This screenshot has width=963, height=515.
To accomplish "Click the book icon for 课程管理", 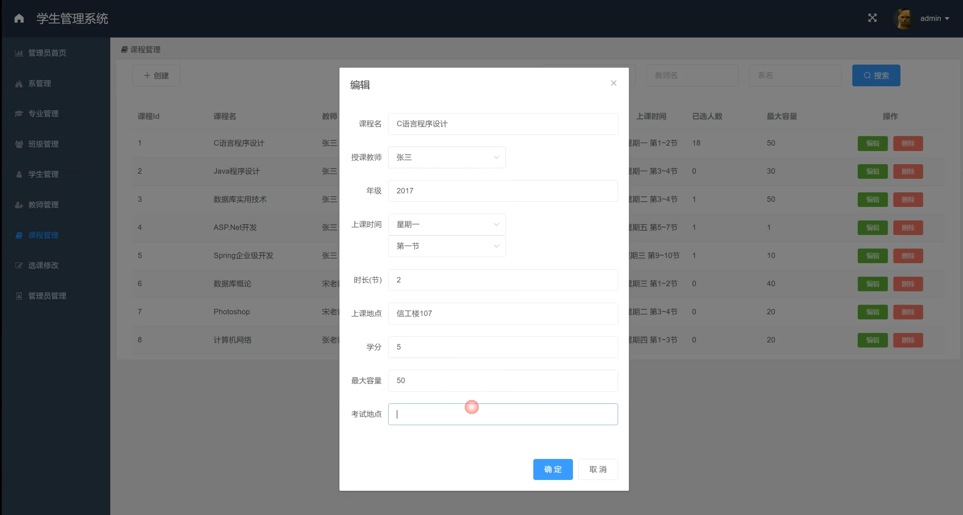I will [x=19, y=235].
